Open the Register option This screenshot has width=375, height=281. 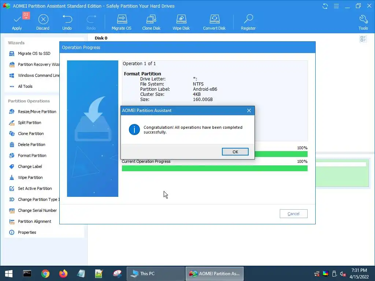(248, 22)
